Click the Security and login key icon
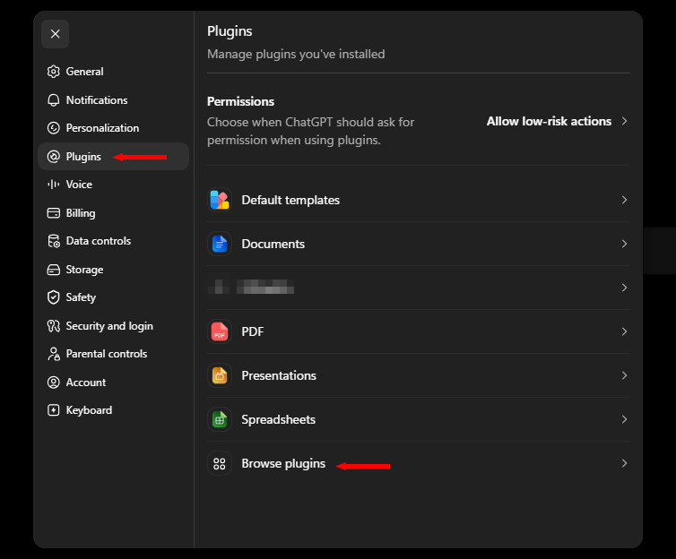 click(x=54, y=326)
